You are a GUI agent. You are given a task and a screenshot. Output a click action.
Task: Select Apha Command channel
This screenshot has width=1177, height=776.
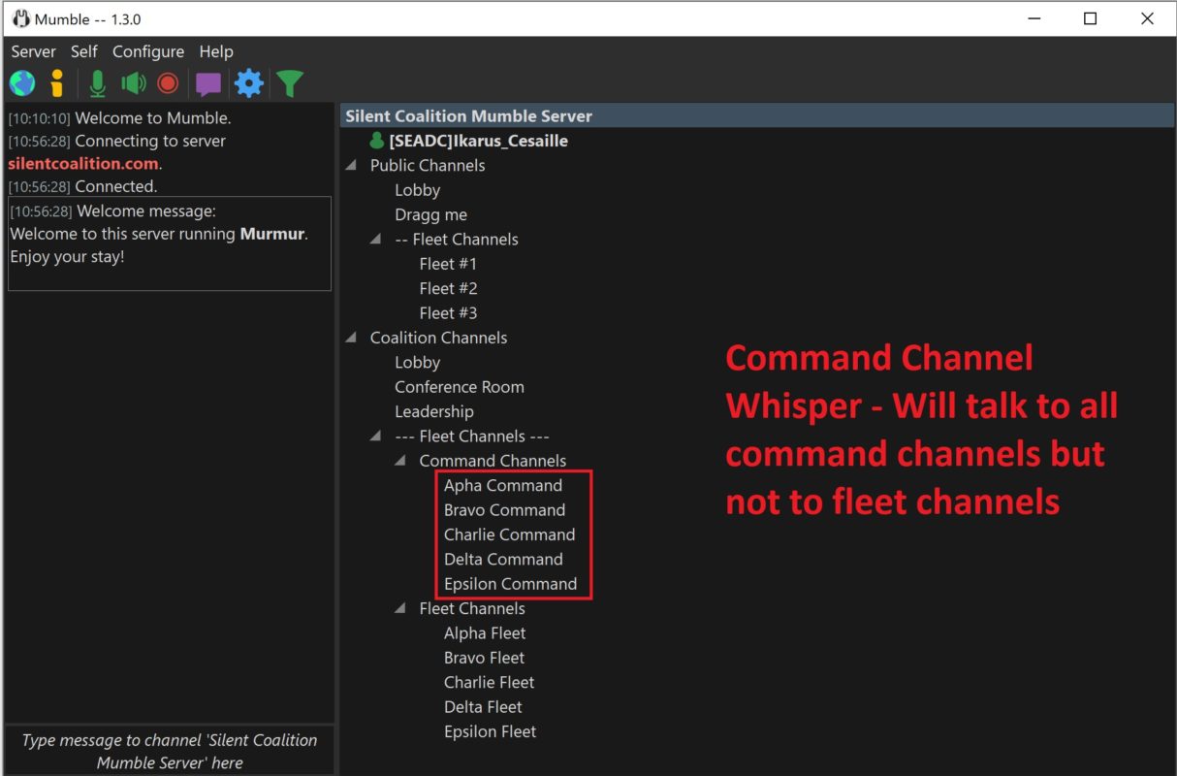point(503,485)
